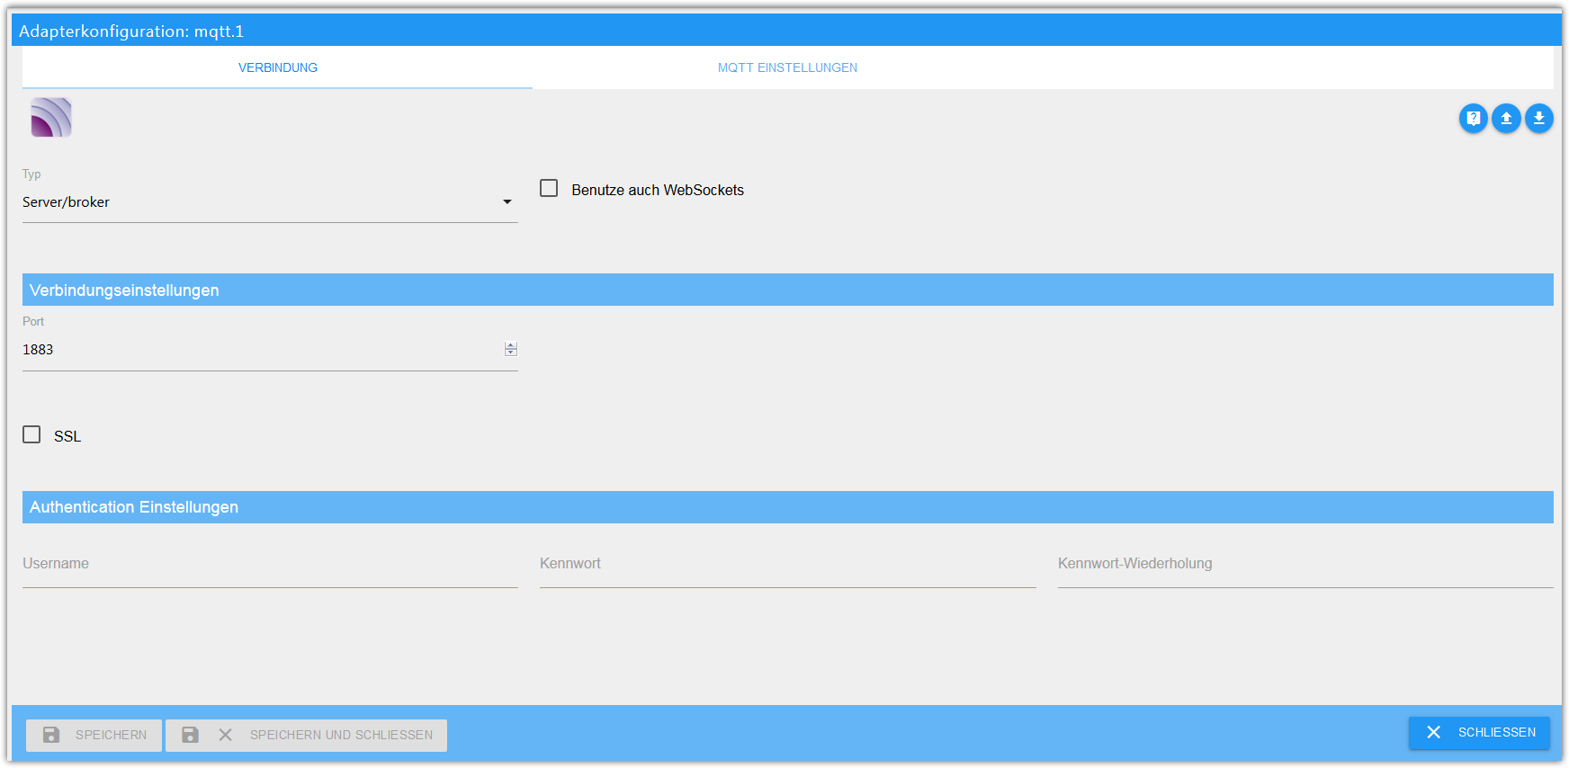Switch to the MQTT Einstellungen tab
The width and height of the screenshot is (1569, 768).
[x=787, y=67]
